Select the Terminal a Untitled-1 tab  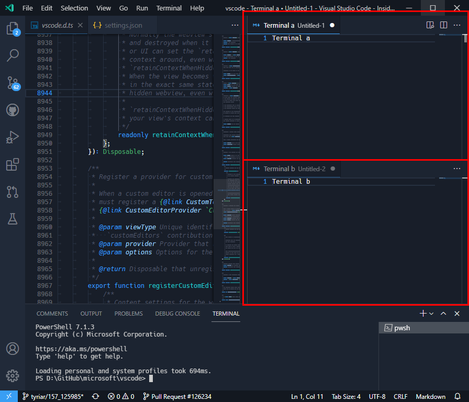tap(294, 26)
